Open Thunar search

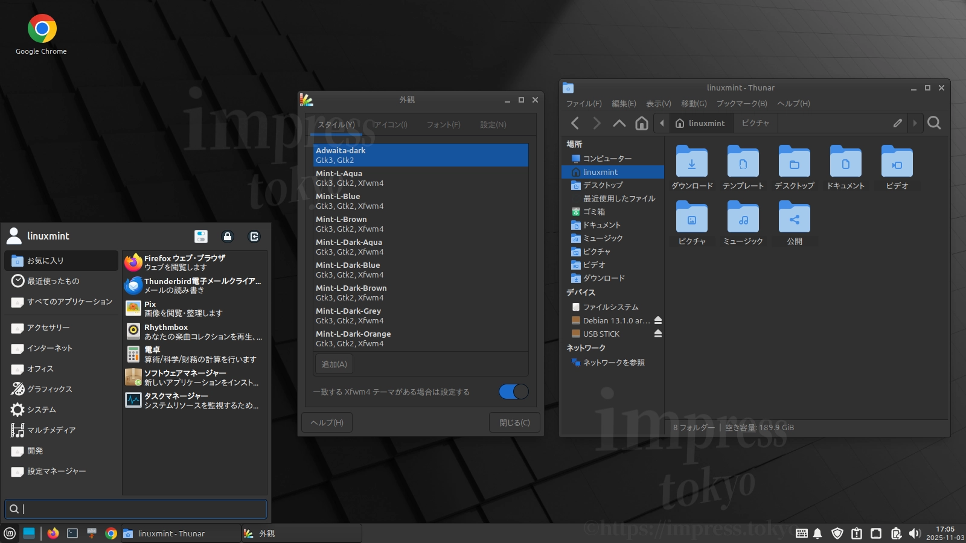point(934,123)
